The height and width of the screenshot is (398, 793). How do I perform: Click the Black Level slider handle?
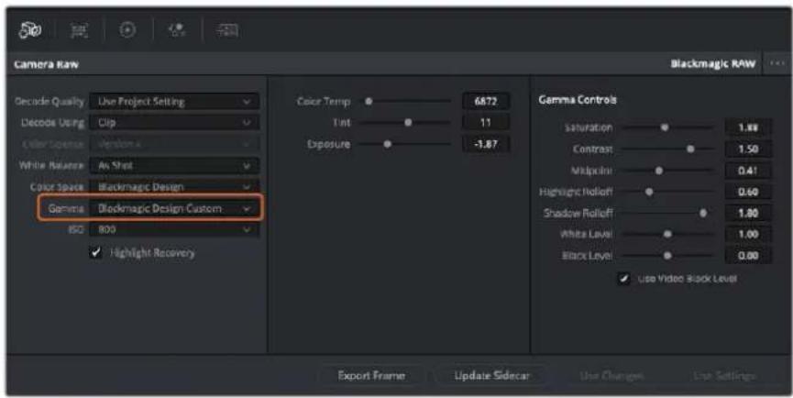tap(667, 256)
